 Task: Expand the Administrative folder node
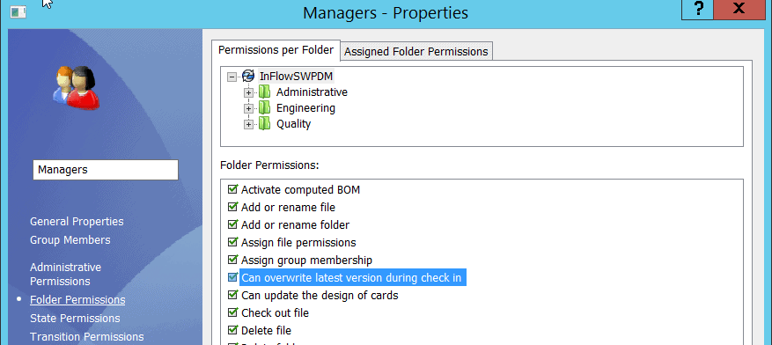[x=248, y=92]
